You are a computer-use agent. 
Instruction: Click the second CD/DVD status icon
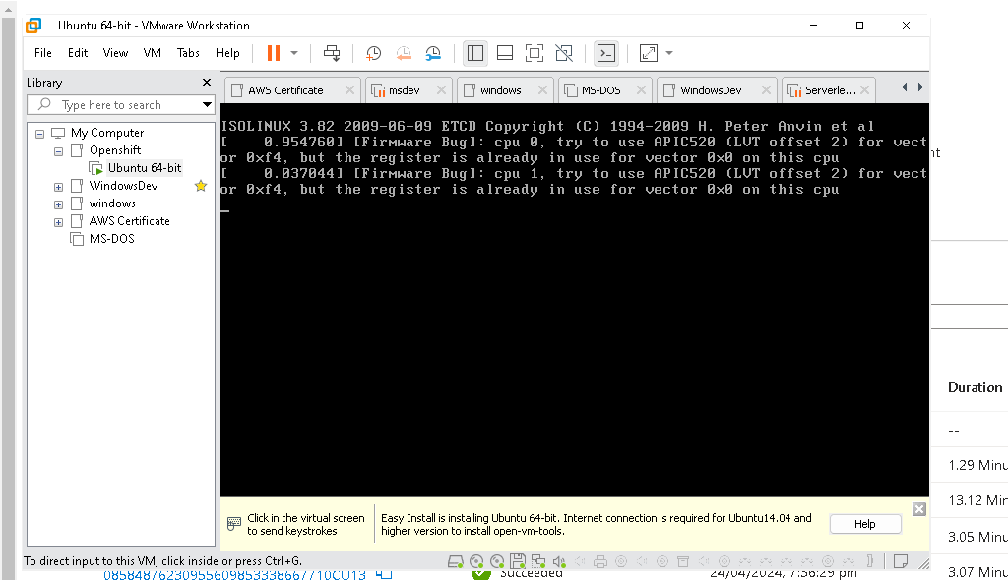point(497,562)
